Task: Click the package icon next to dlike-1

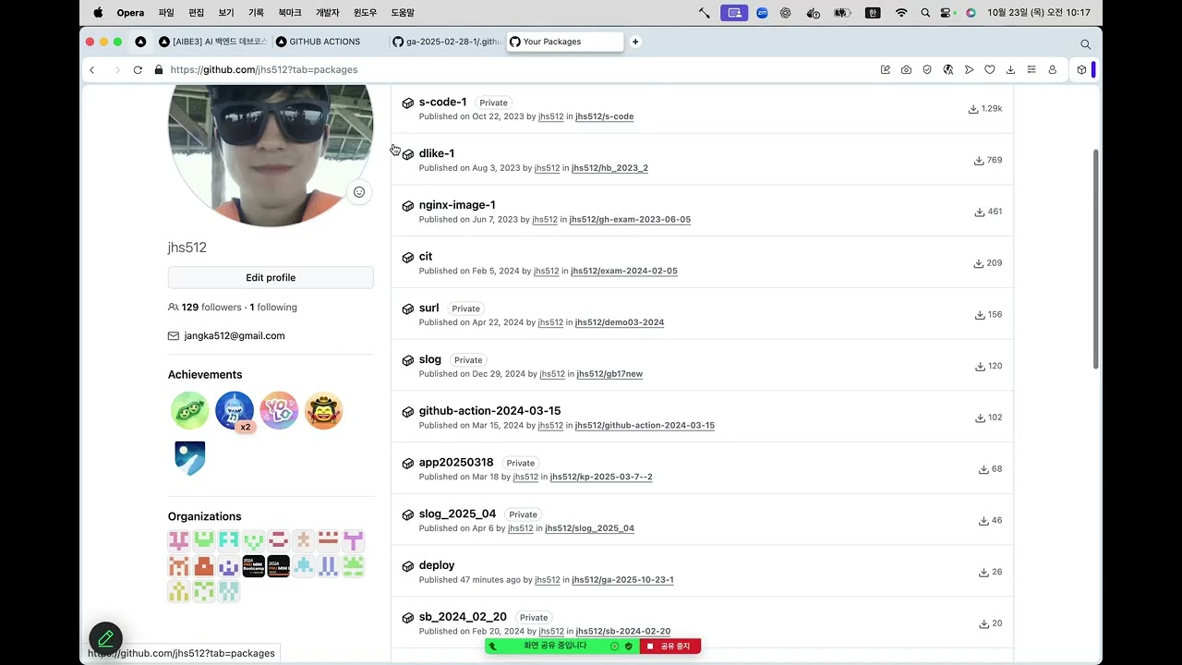Action: 408,154
